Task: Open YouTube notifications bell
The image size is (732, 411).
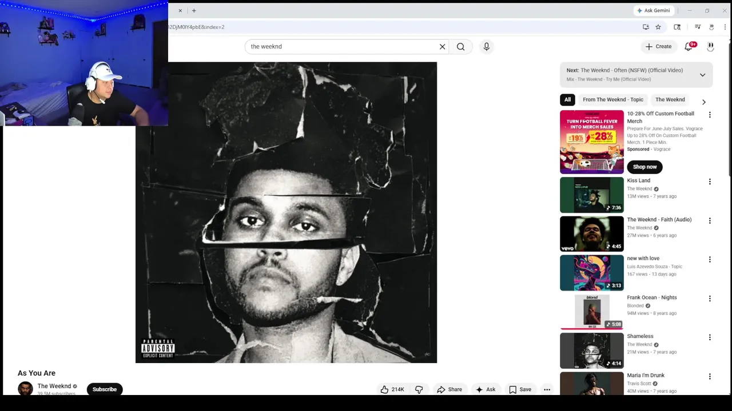Action: 689,47
